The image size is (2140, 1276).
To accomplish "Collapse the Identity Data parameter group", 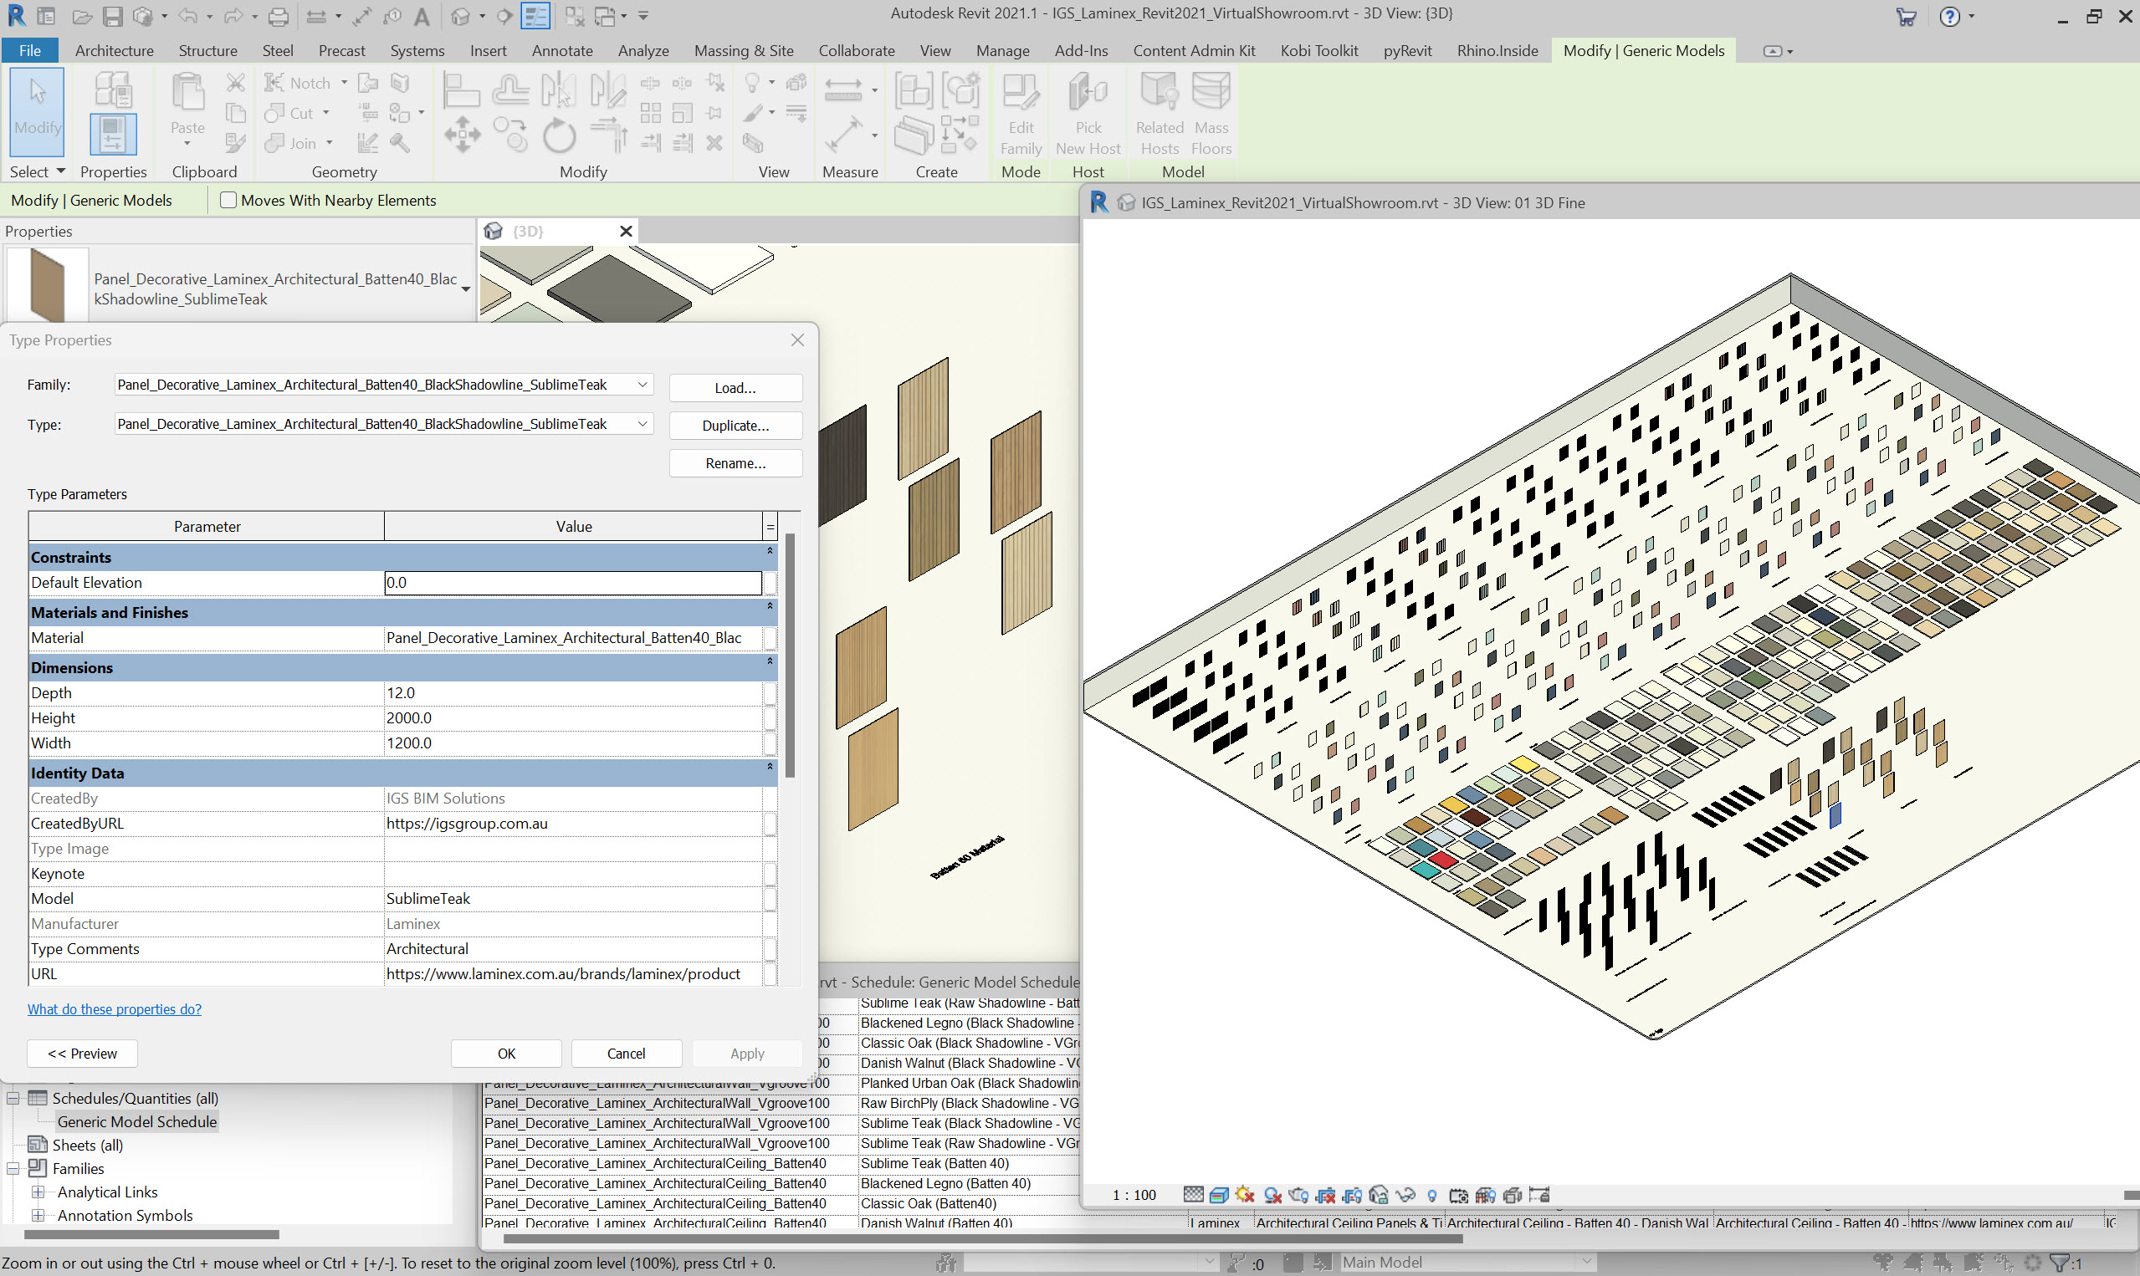I will (770, 767).
